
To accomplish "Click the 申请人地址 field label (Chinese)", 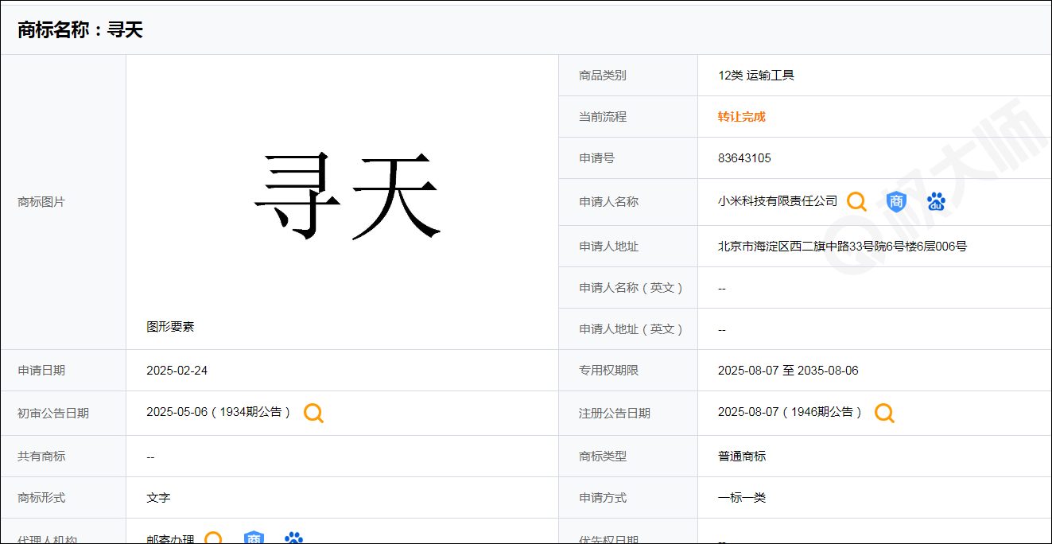I will click(608, 247).
